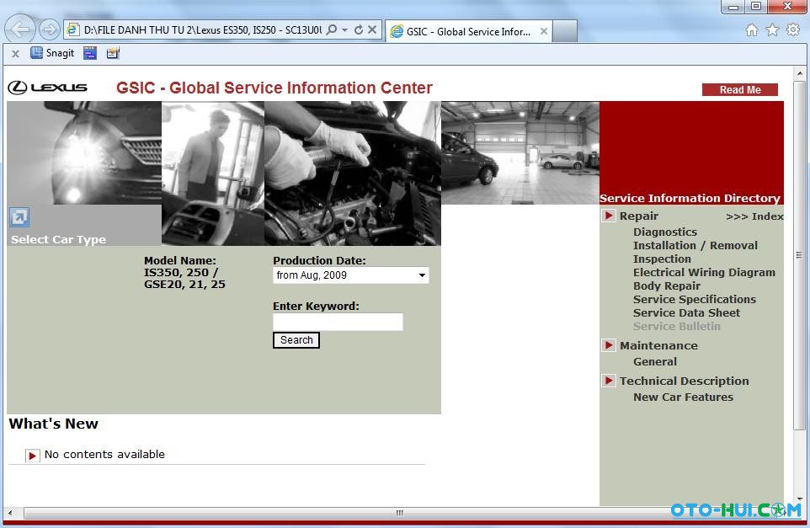Open browser Tools gear icon
The width and height of the screenshot is (810, 528).
pos(793,29)
